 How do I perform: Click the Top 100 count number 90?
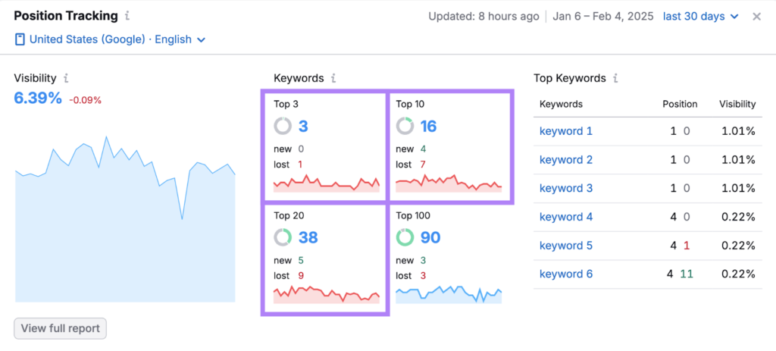430,237
